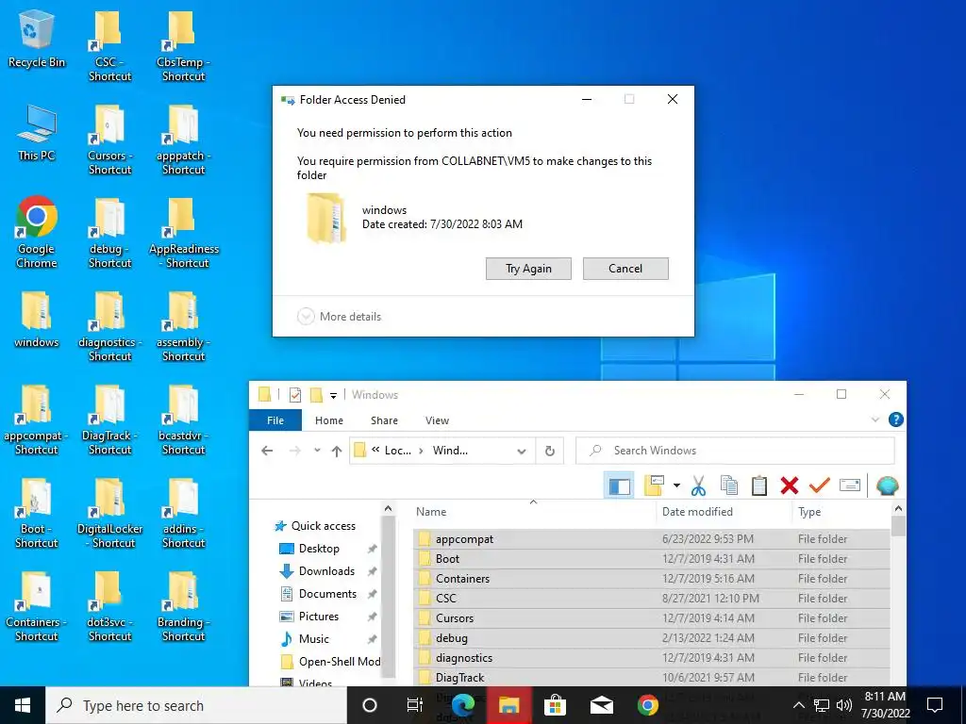
Task: Click the Search Windows field
Action: point(735,451)
